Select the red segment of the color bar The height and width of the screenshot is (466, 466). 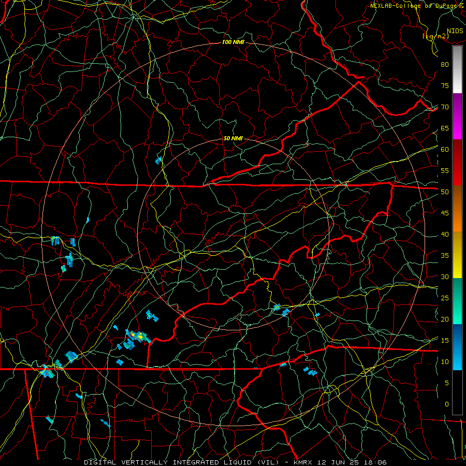click(457, 163)
